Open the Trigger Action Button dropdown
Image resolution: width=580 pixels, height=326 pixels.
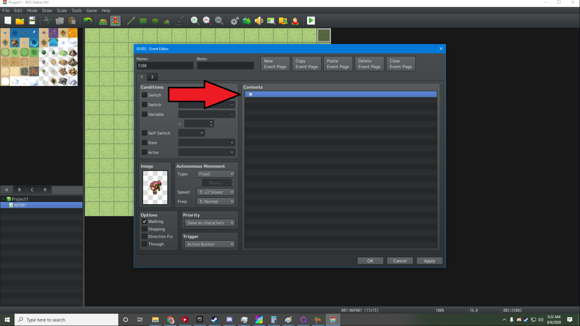click(210, 244)
